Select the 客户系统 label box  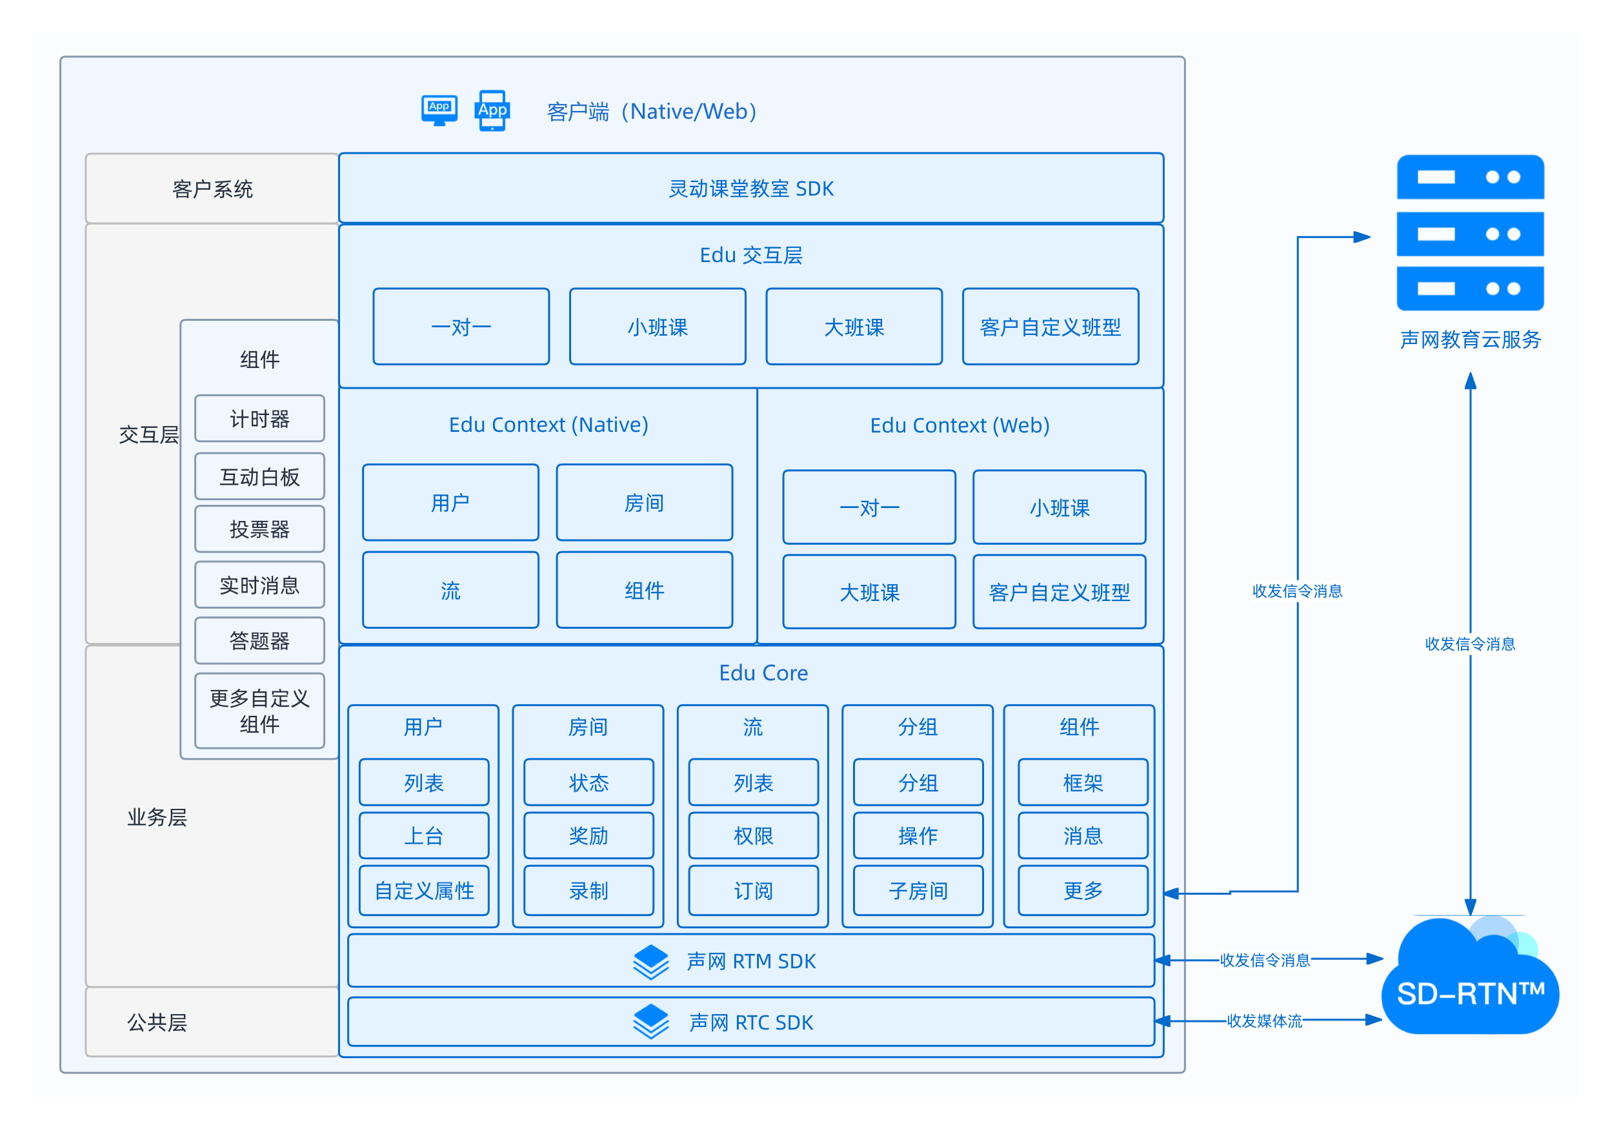tap(212, 188)
